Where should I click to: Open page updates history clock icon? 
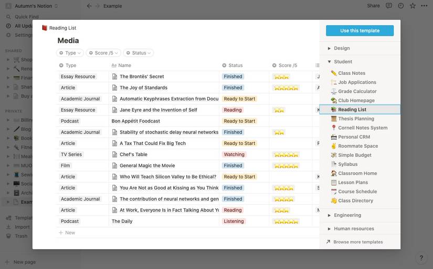point(401,6)
